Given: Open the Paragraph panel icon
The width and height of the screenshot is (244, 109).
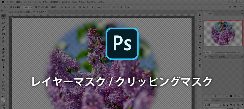Looking at the screenshot, I should coord(200,48).
